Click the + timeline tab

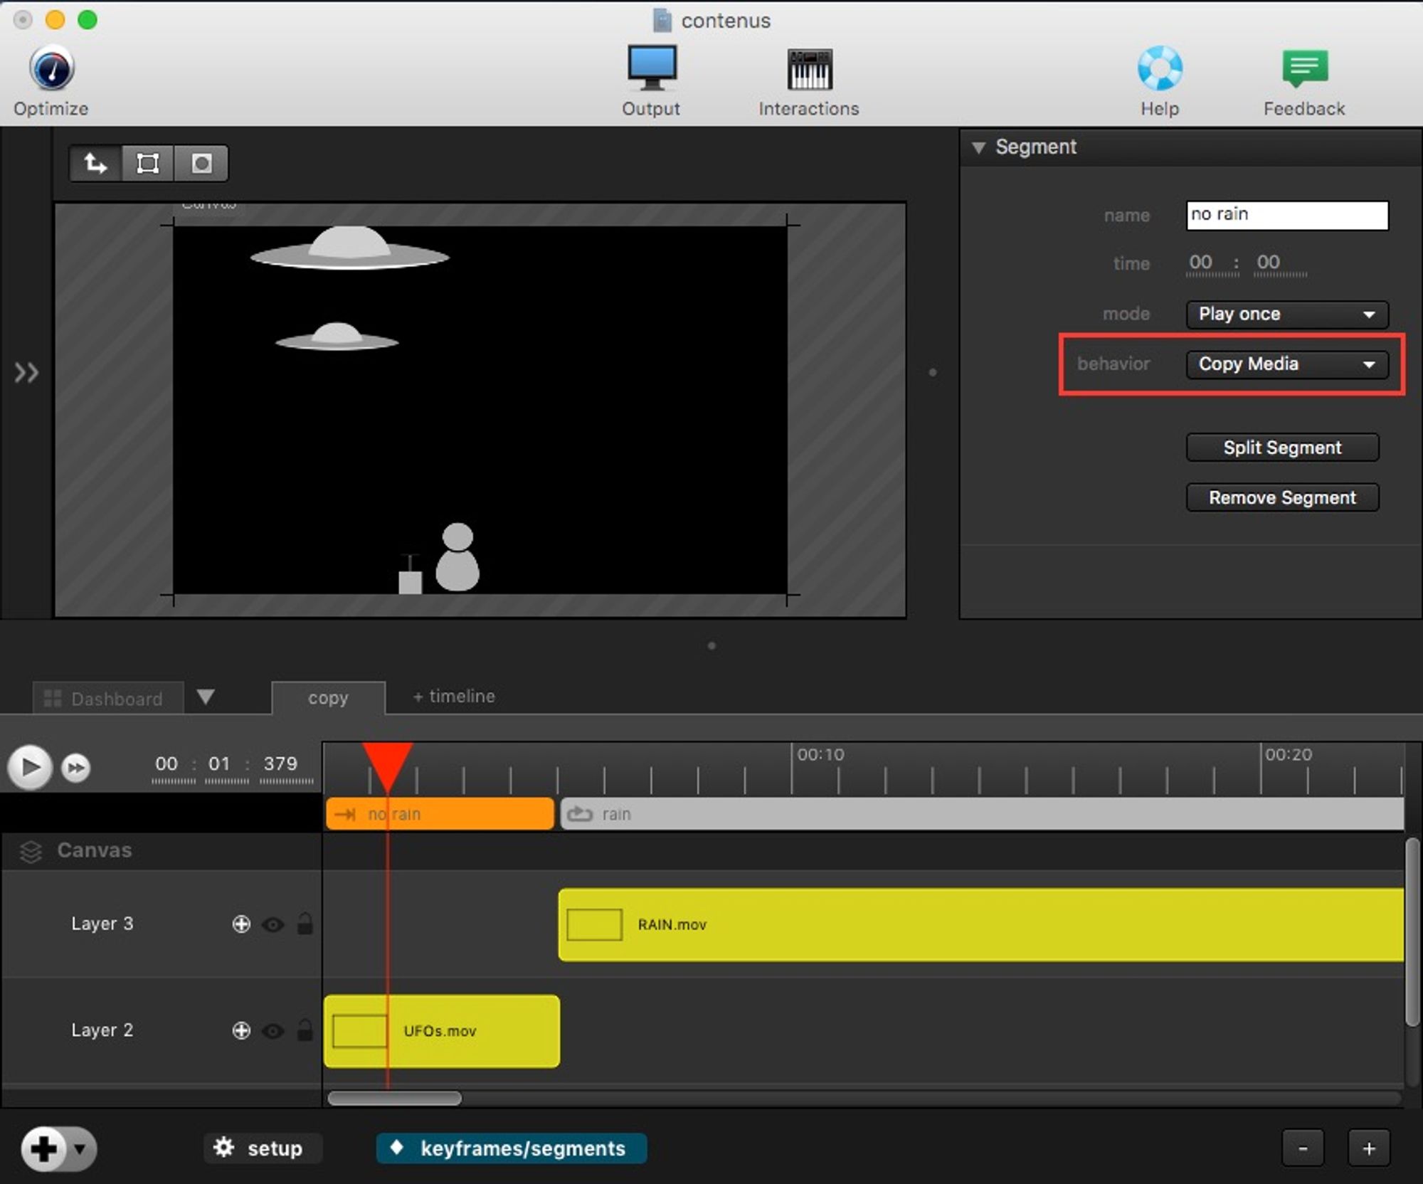[x=454, y=696]
